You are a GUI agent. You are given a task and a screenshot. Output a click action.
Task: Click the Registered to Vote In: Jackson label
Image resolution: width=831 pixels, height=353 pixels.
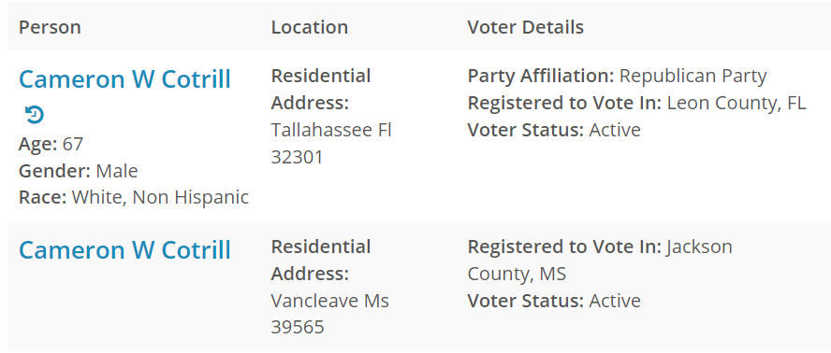pyautogui.click(x=600, y=247)
